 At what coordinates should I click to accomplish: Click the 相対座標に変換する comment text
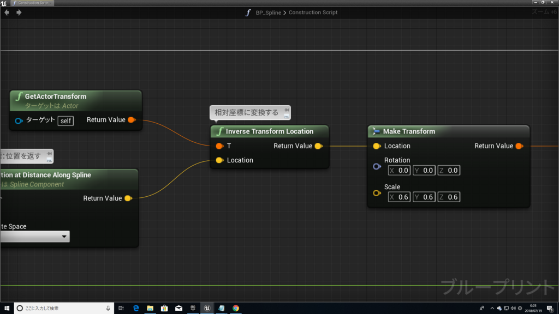pos(246,112)
